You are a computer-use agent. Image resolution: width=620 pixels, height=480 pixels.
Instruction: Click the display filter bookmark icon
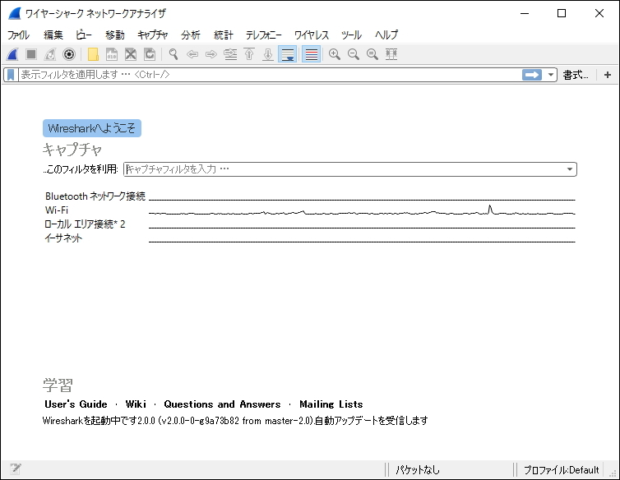tap(11, 75)
